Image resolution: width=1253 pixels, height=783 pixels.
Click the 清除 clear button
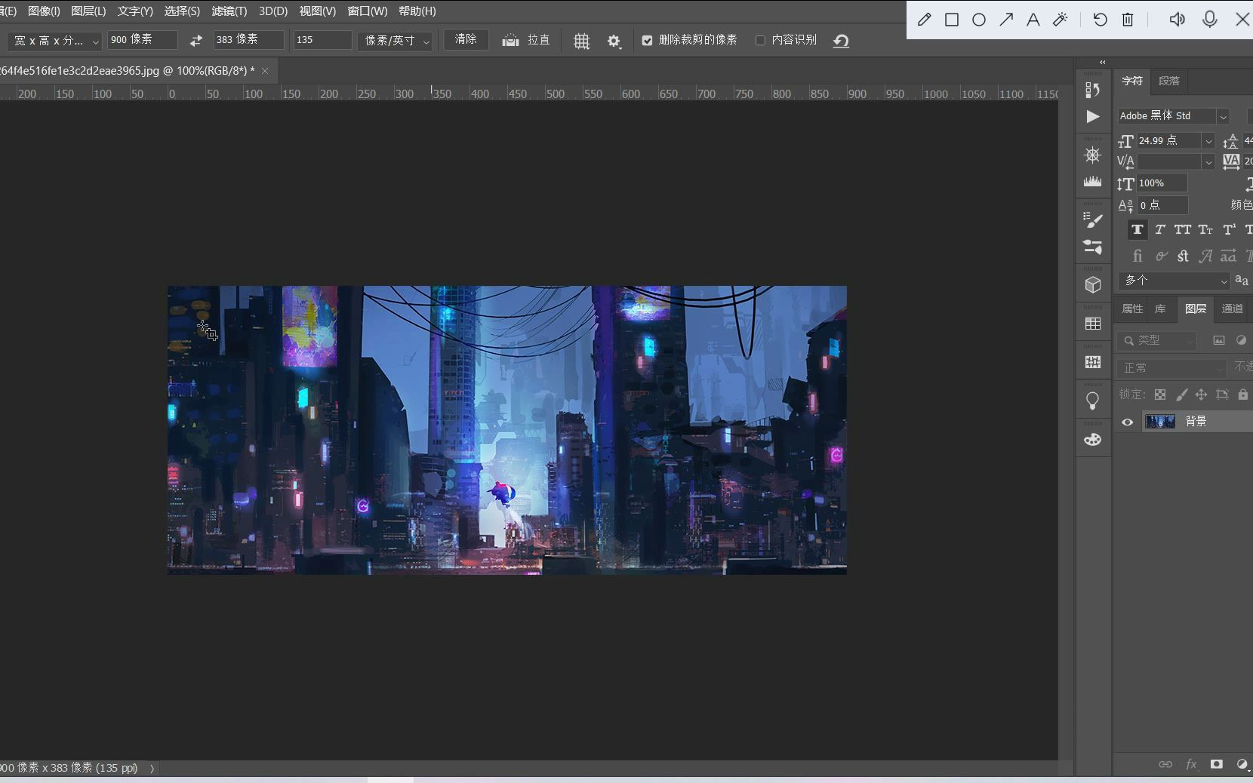466,40
